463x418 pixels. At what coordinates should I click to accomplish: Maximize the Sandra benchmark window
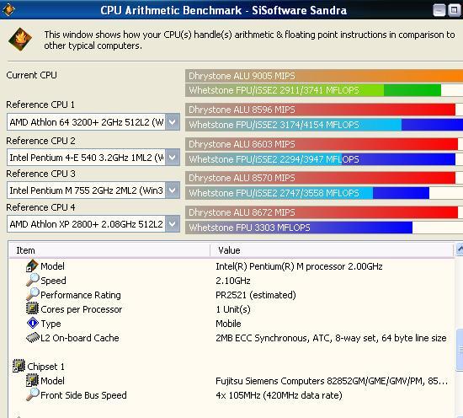click(454, 10)
